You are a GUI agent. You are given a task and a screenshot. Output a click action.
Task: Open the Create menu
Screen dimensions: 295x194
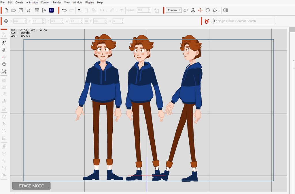19,2
